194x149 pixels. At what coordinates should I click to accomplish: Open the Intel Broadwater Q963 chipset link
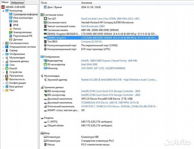(93, 26)
